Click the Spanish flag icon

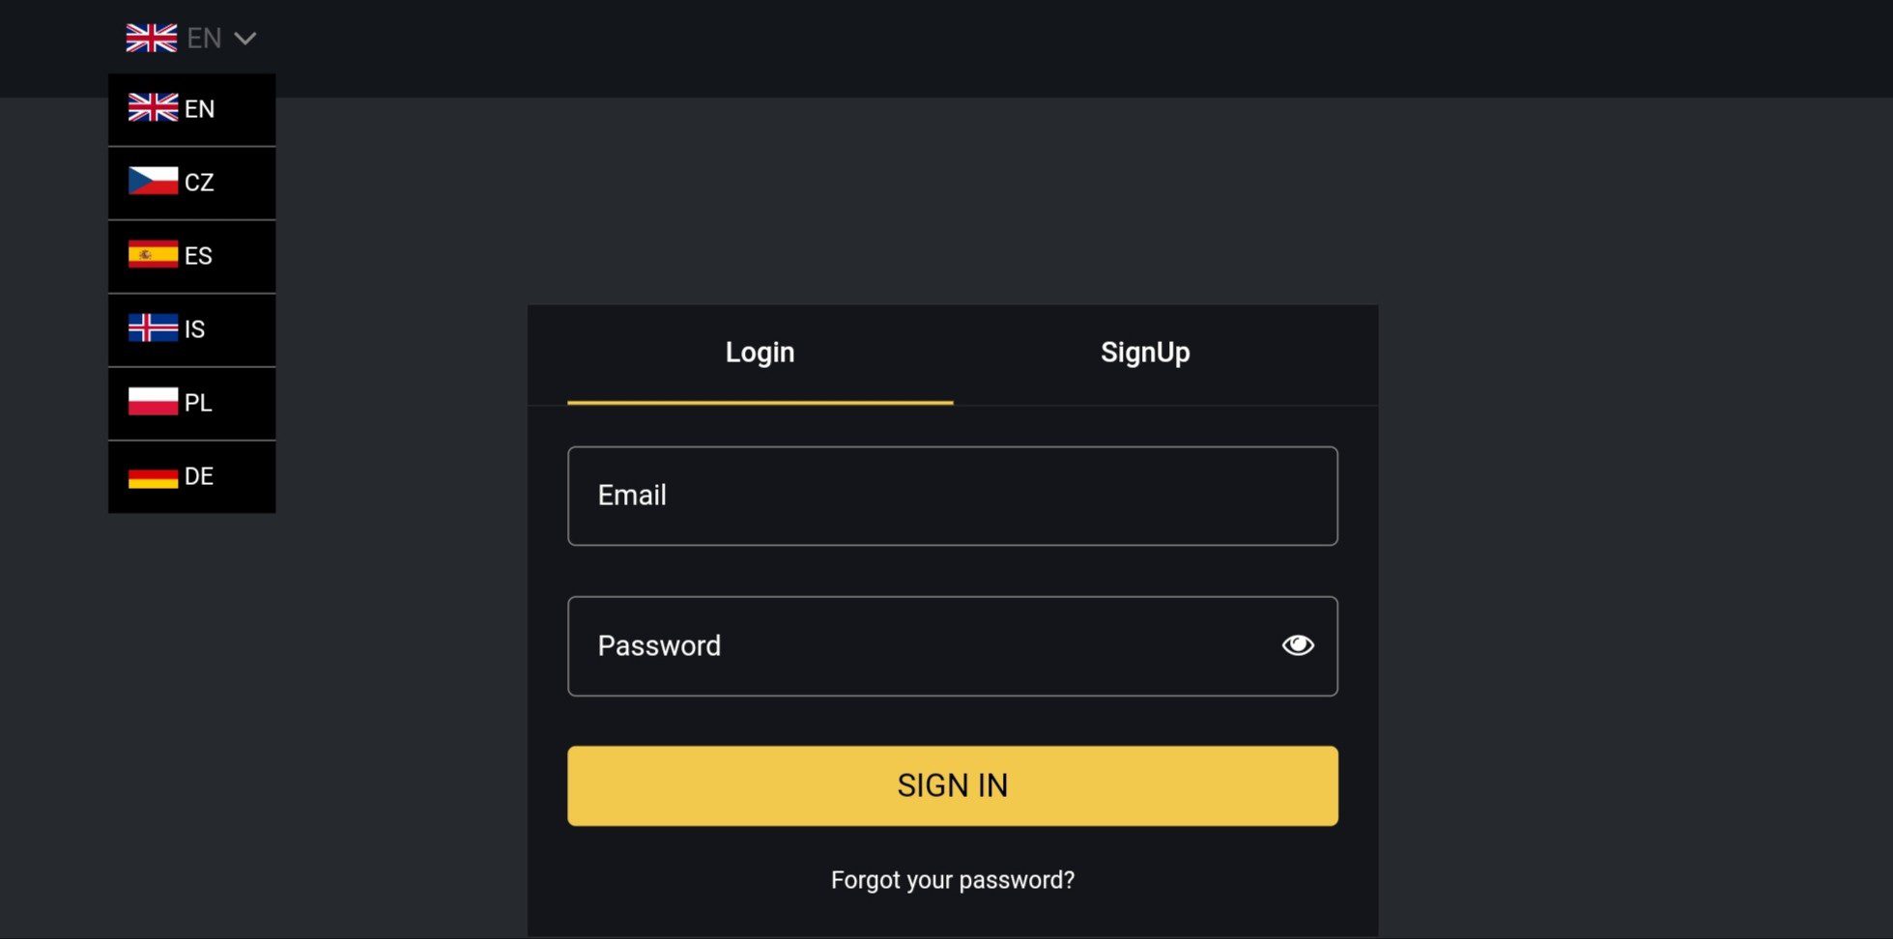pos(154,254)
